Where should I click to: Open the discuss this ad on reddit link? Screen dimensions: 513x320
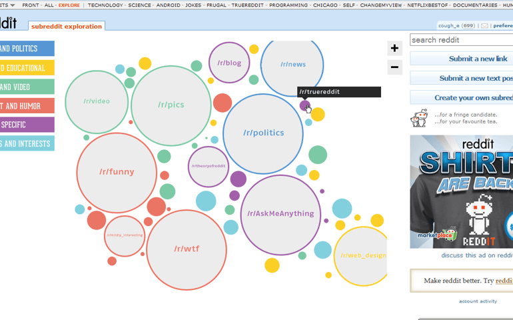476,255
